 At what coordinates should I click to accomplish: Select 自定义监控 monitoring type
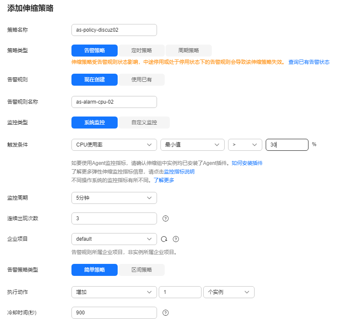tap(144, 123)
